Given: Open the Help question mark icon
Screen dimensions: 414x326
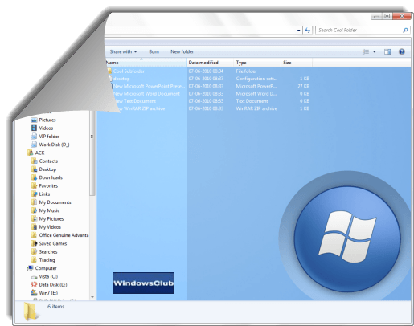Looking at the screenshot, I should (x=401, y=51).
